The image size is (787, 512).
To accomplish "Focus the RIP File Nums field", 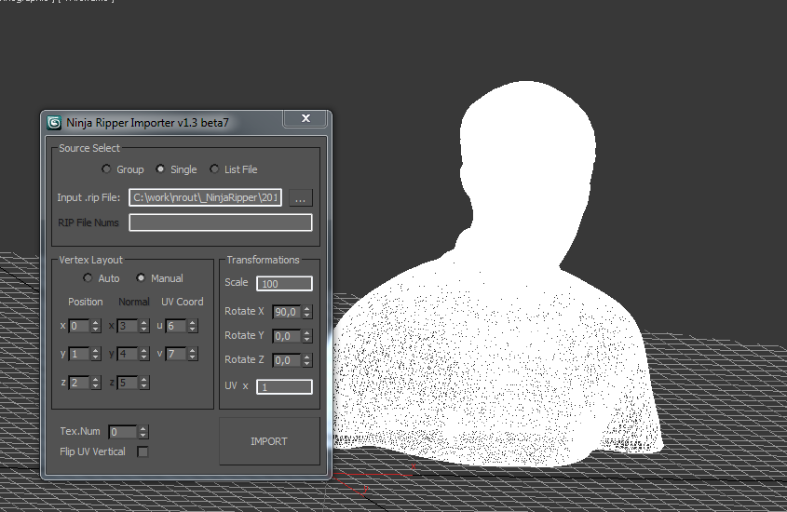I will click(220, 222).
